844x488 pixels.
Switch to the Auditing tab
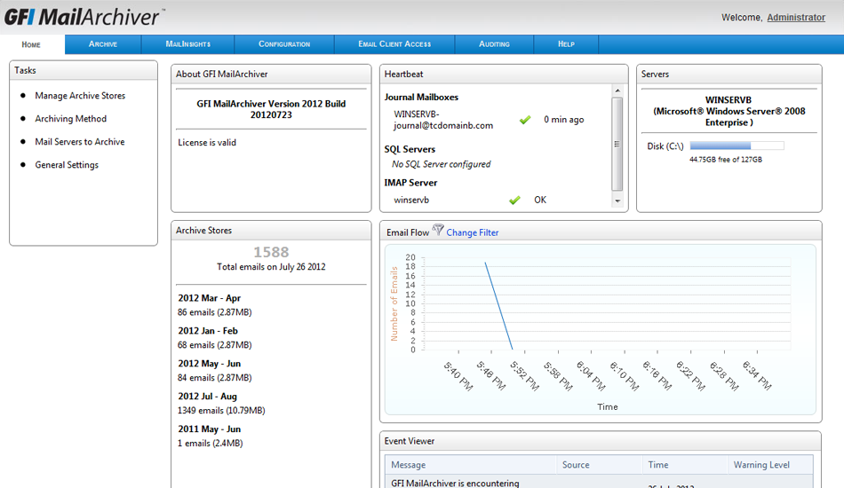494,44
